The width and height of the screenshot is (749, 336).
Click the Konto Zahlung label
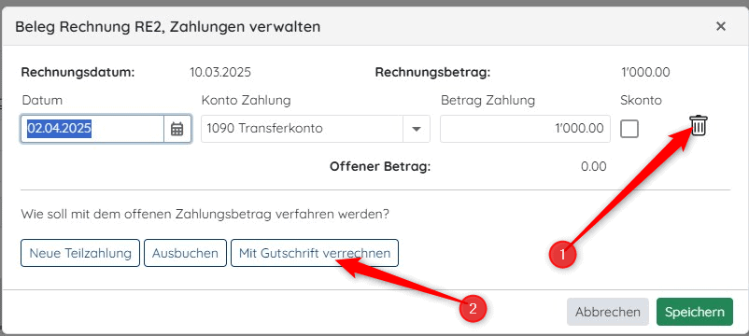click(246, 101)
